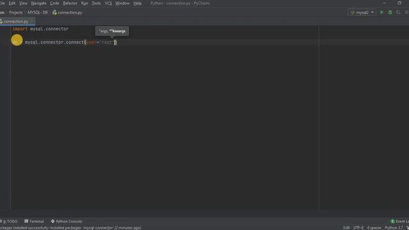Click connection.py breadcrumb file
409x230 pixels.
[x=70, y=13]
